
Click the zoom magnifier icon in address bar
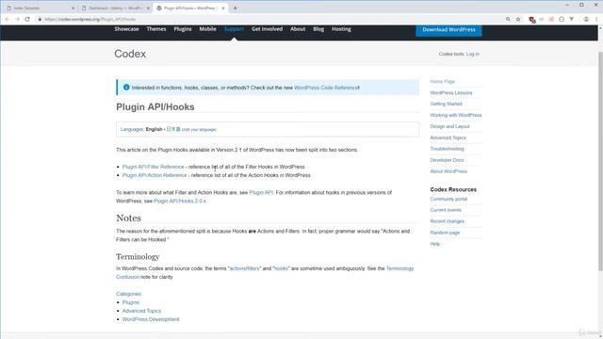click(x=508, y=19)
